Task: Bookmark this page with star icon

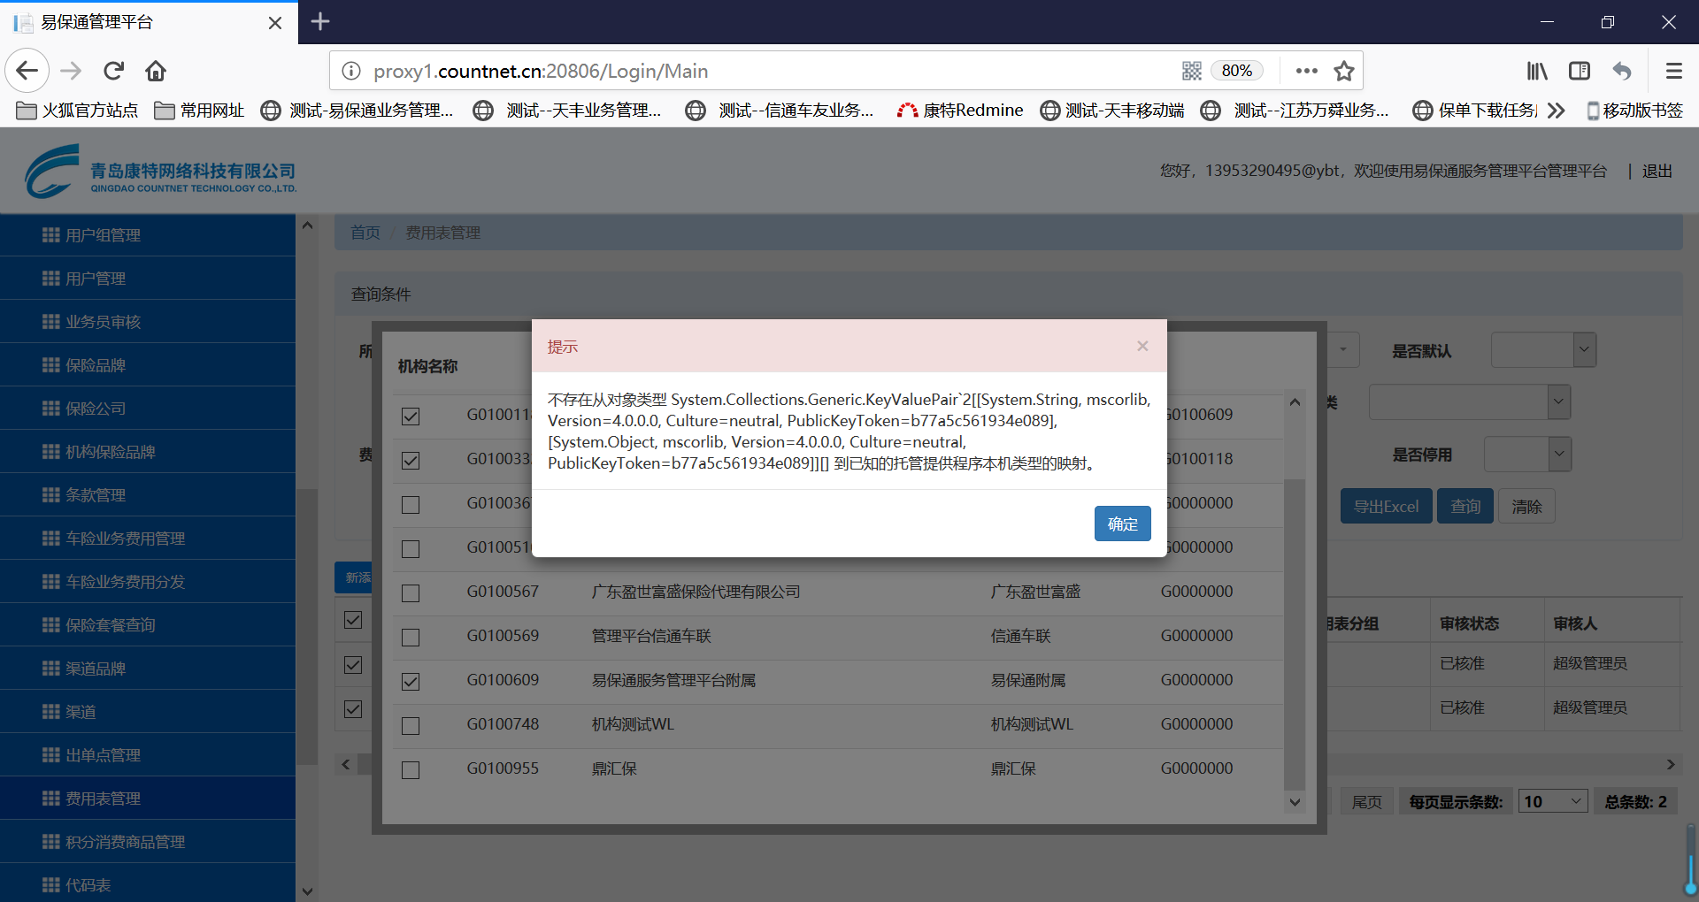Action: point(1344,71)
